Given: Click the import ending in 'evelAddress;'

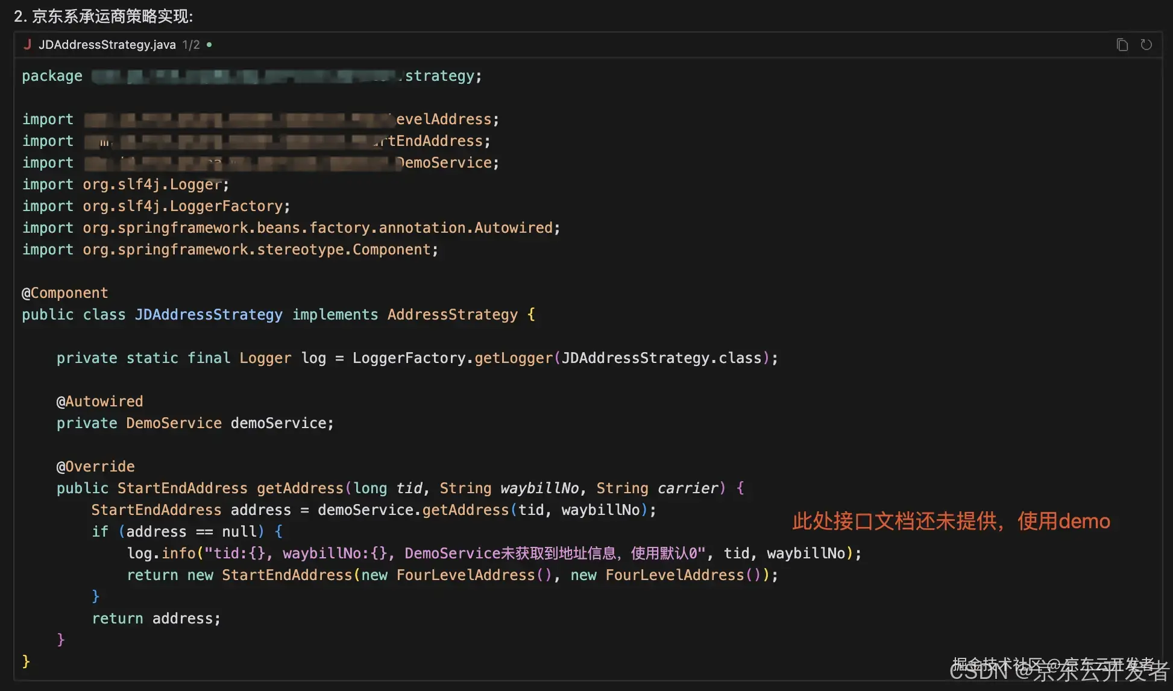Looking at the screenshot, I should click(260, 119).
